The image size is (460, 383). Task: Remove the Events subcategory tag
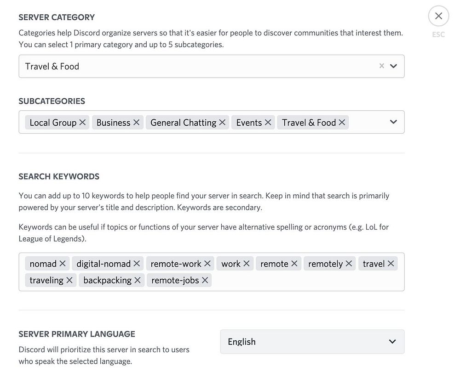point(268,123)
